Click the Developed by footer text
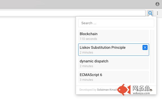This screenshot has height=101, width=162. tap(88, 90)
